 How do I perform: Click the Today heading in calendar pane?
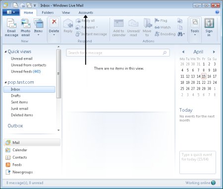pos(186,110)
